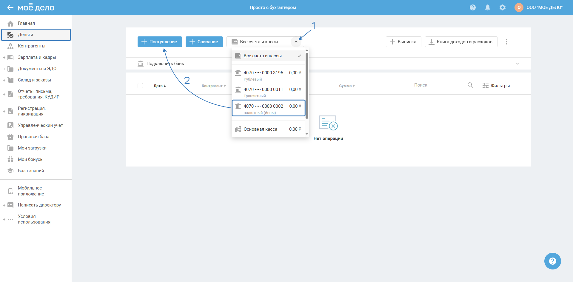Click Книга доходов и расходов button
Viewport: 573px width, 282px height.
tap(461, 42)
